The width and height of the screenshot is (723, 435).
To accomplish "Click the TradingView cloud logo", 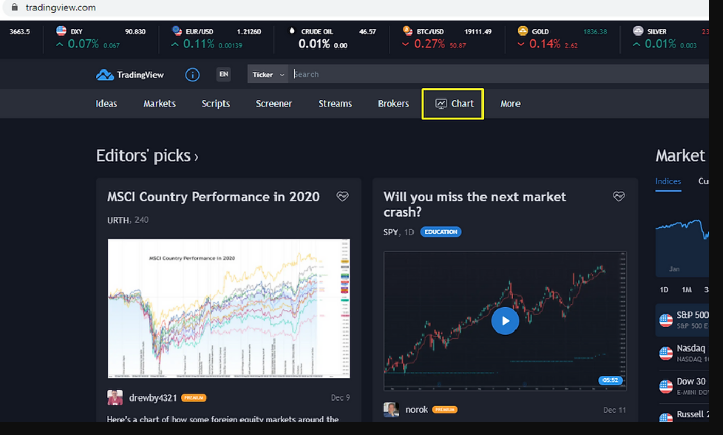I will click(x=105, y=75).
